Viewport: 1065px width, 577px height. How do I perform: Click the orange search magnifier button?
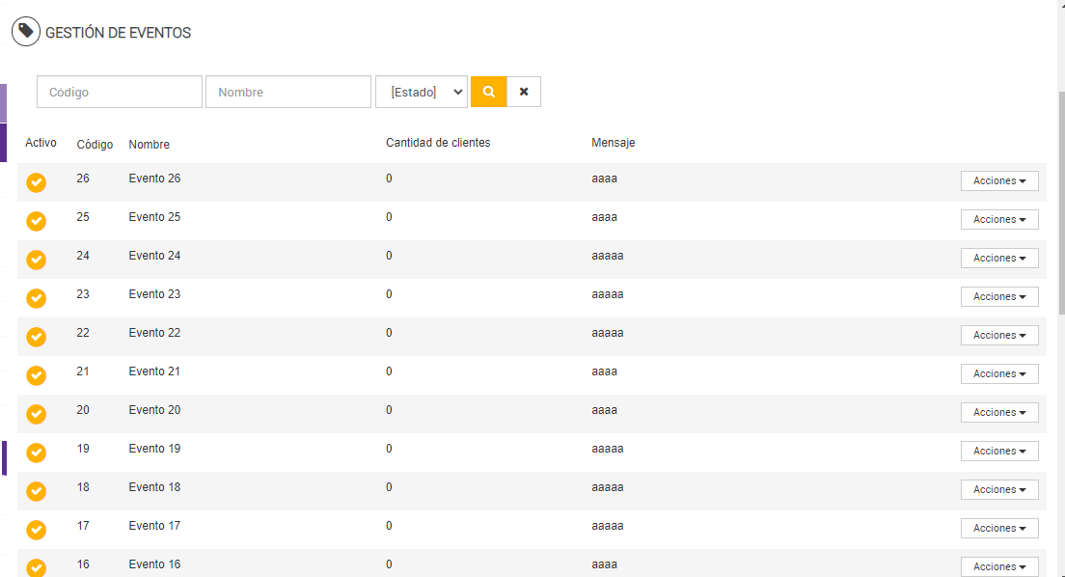(488, 92)
